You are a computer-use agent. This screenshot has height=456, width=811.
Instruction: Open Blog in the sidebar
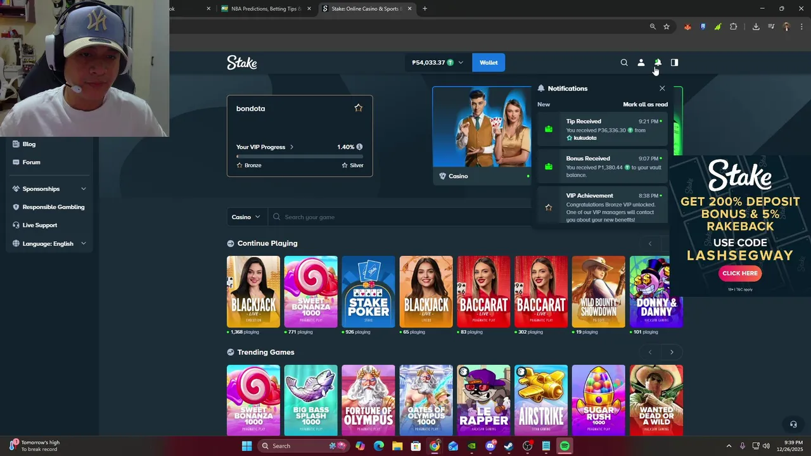click(29, 144)
